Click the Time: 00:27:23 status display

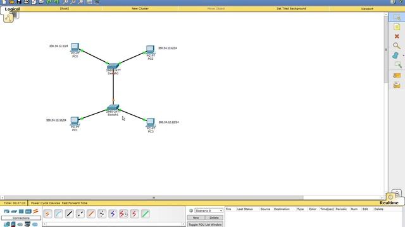(x=15, y=203)
